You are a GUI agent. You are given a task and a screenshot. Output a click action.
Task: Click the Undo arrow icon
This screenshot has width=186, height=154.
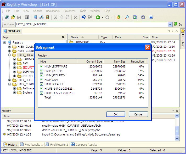click(x=83, y=17)
